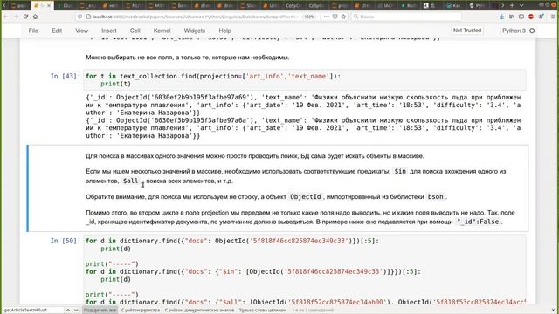Open the browser home page
Viewport: 559px width, 314px height.
(x=35, y=17)
